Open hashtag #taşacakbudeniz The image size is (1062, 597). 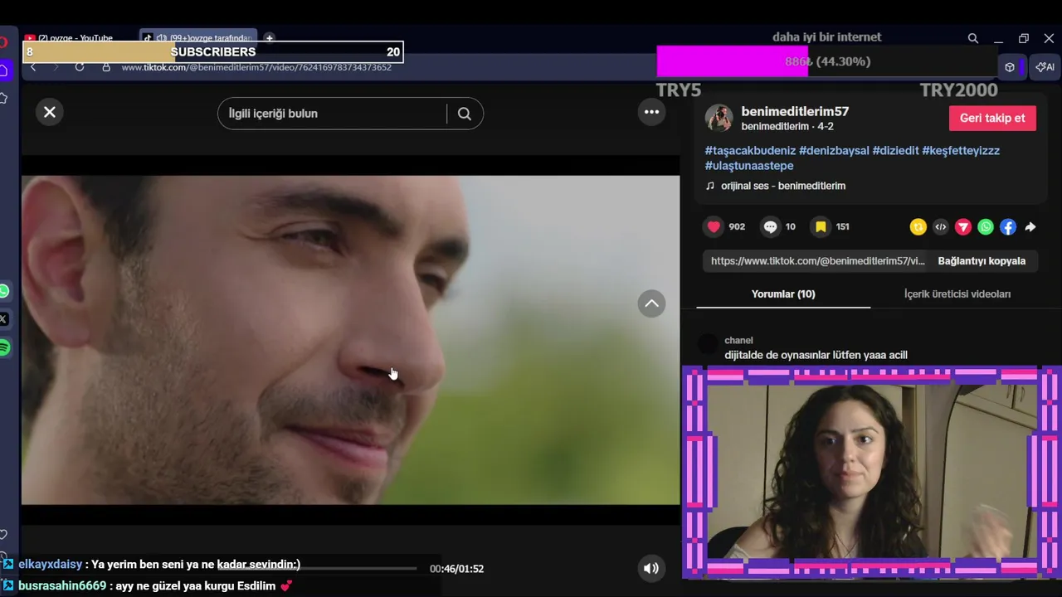point(750,150)
